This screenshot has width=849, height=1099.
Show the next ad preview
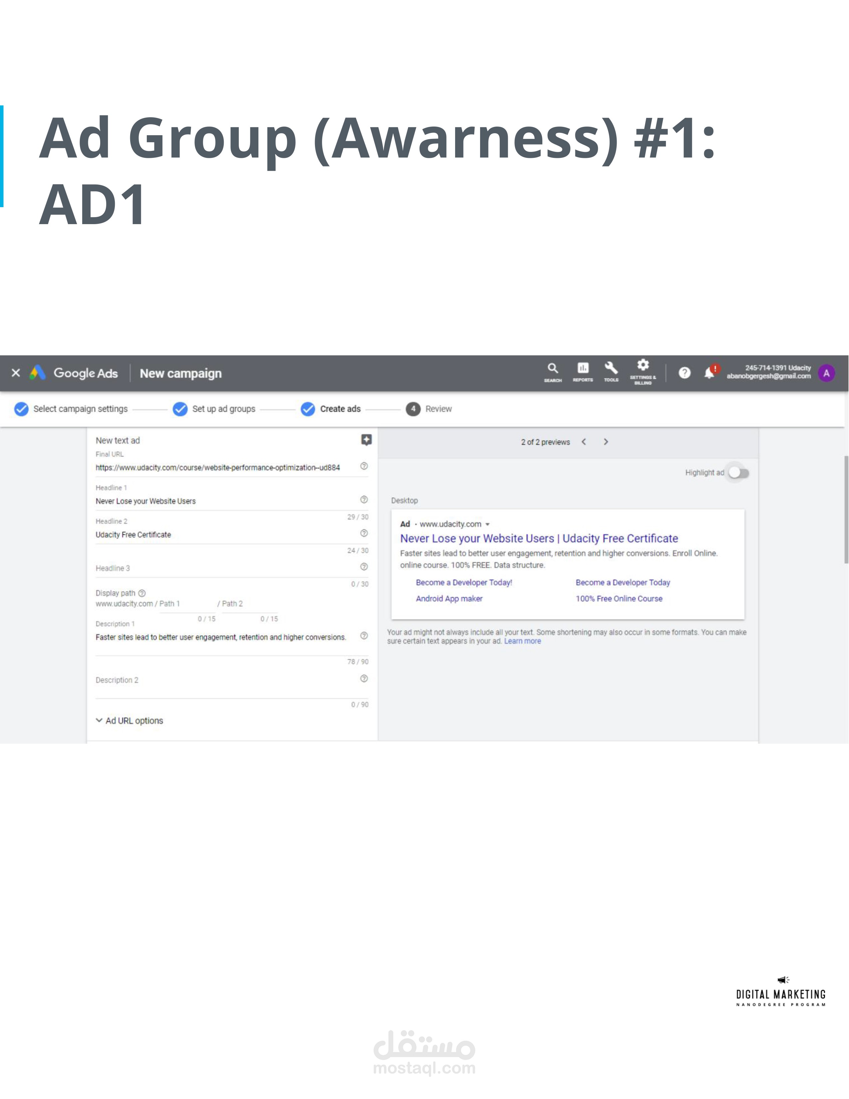click(606, 442)
